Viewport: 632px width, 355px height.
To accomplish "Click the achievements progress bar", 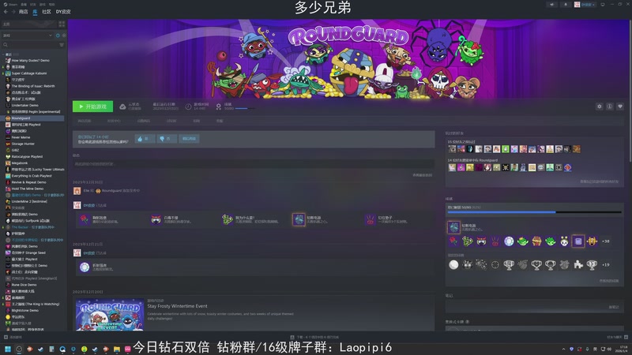I will (x=534, y=212).
